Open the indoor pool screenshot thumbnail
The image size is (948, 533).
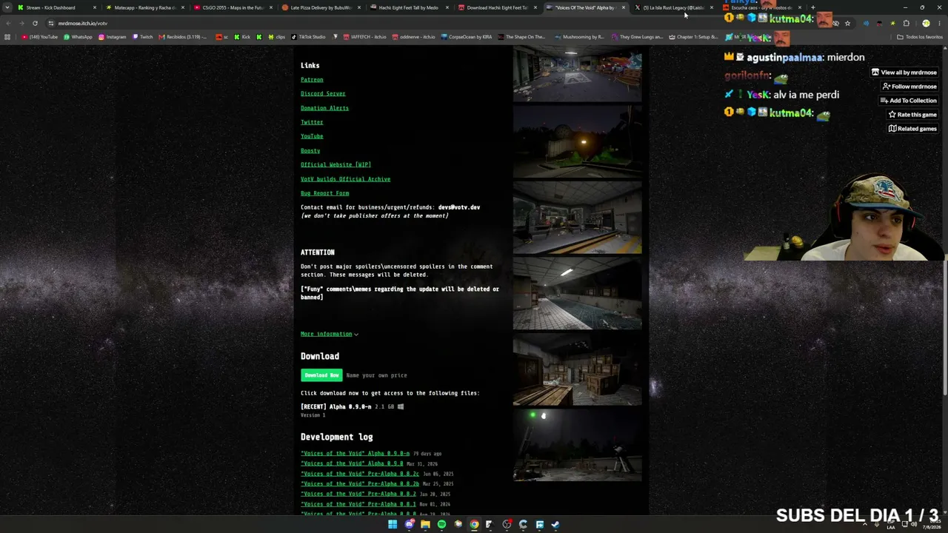tap(578, 293)
